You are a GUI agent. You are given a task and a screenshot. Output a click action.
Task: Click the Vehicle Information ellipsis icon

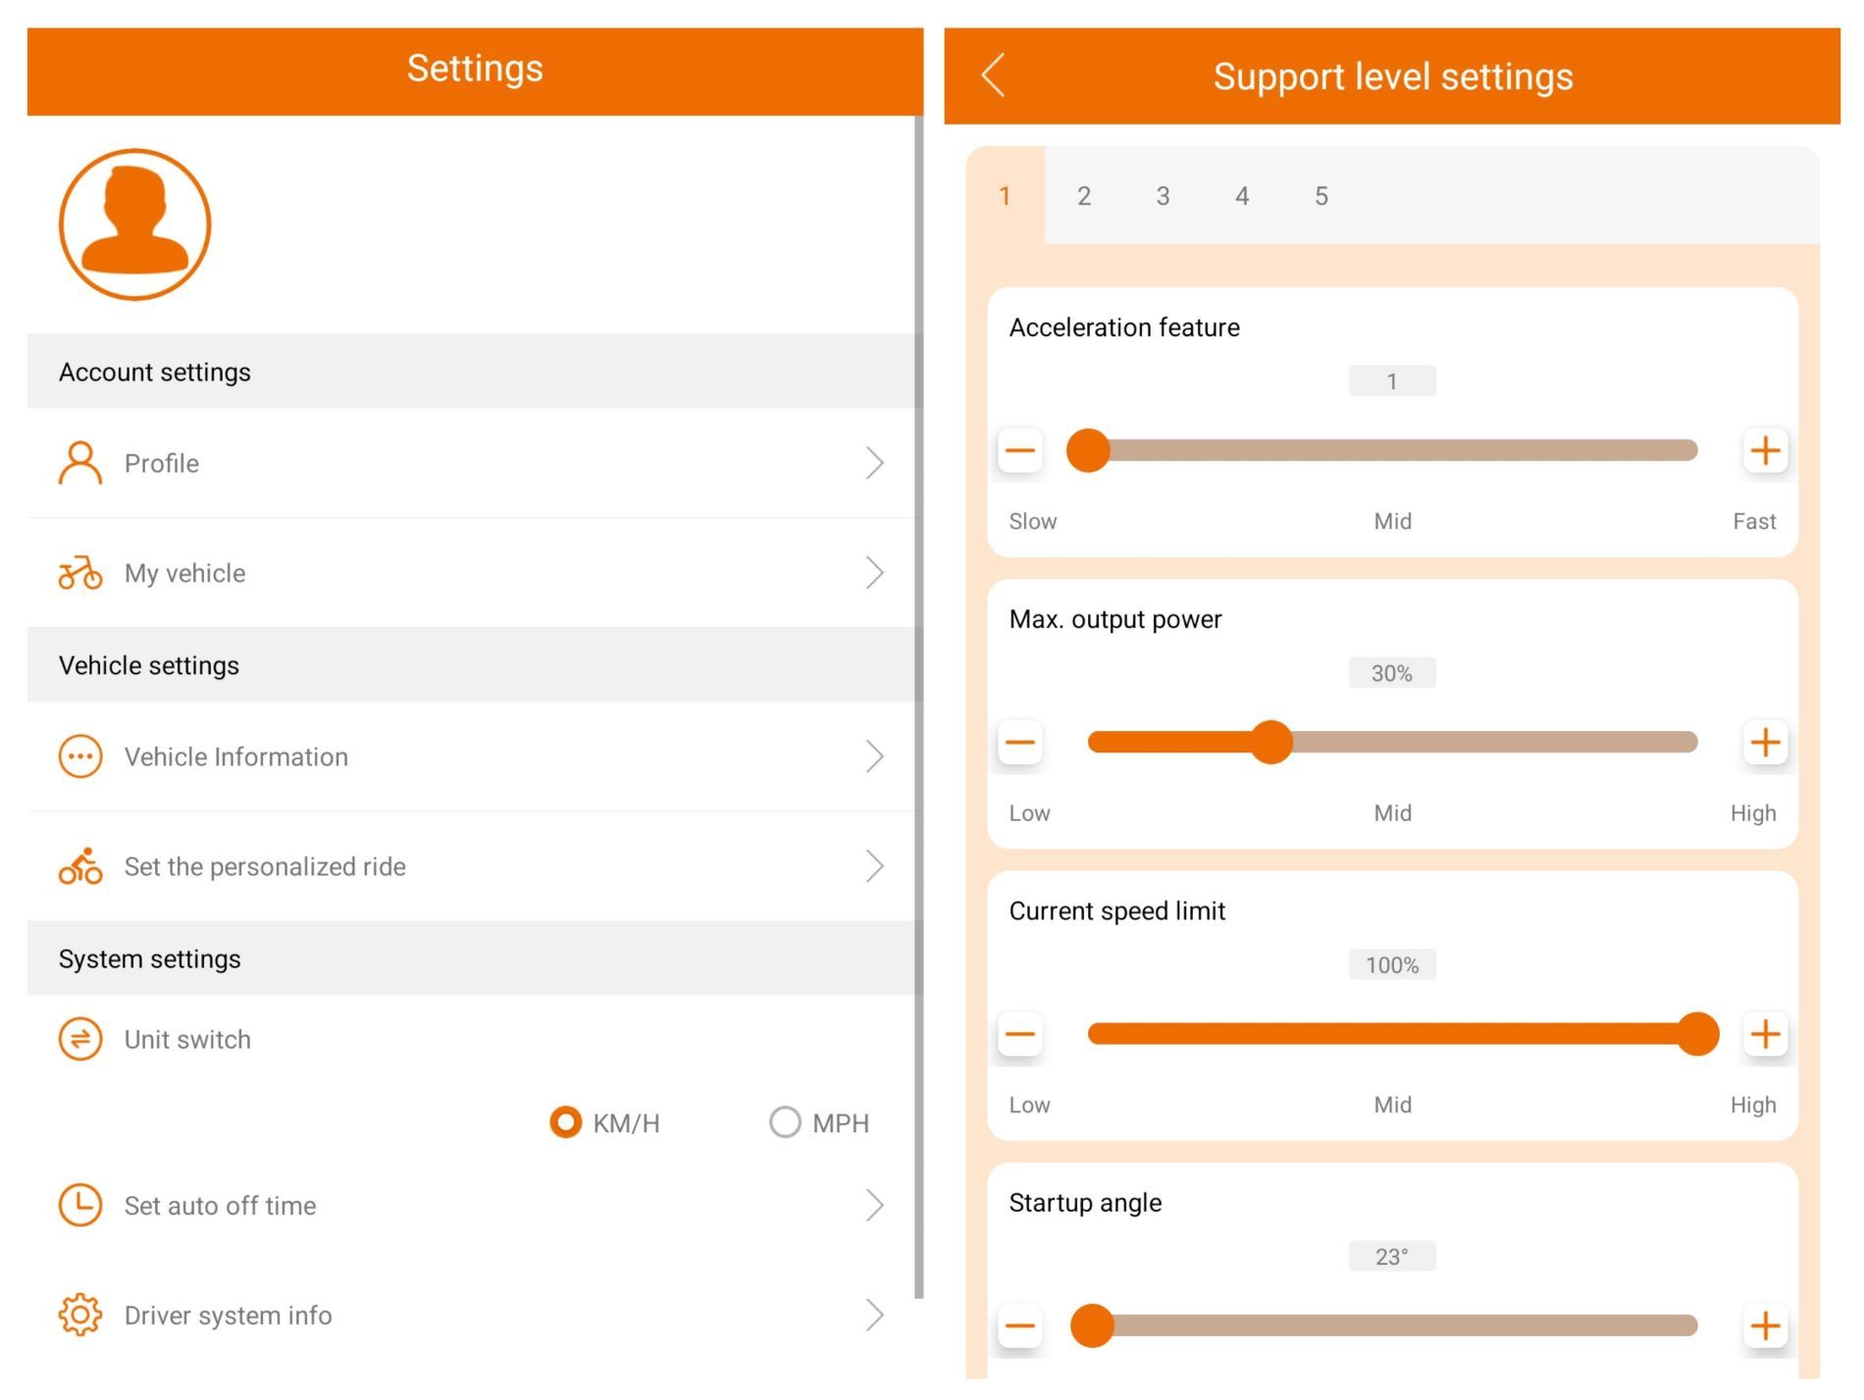click(x=80, y=757)
